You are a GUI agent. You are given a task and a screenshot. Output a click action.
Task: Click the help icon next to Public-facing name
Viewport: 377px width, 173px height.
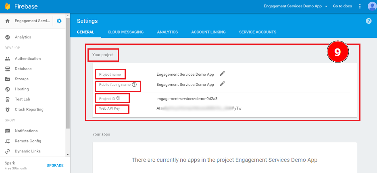pyautogui.click(x=134, y=84)
